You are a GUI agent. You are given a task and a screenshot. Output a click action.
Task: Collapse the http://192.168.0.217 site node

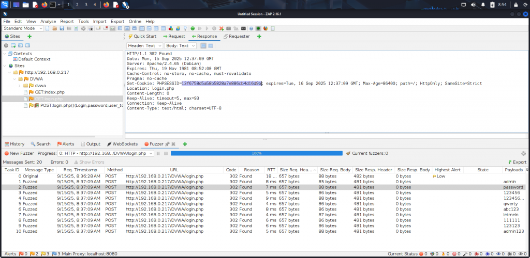click(10, 72)
